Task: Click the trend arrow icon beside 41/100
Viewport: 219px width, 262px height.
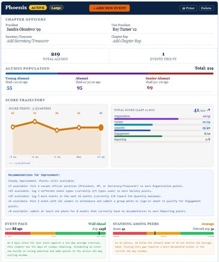Action: point(209,110)
